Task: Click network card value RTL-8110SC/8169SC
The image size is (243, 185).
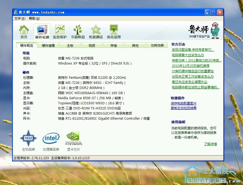Action: pos(104,119)
